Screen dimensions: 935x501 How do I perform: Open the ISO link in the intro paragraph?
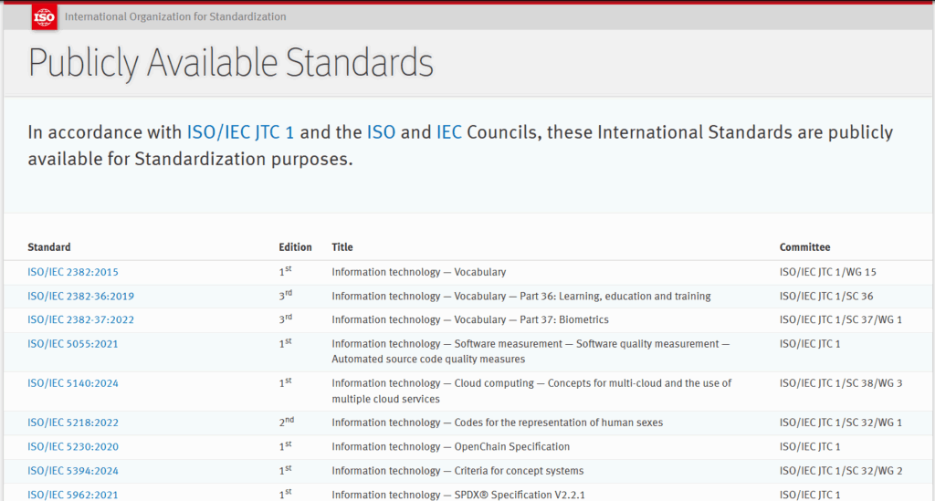coord(381,132)
